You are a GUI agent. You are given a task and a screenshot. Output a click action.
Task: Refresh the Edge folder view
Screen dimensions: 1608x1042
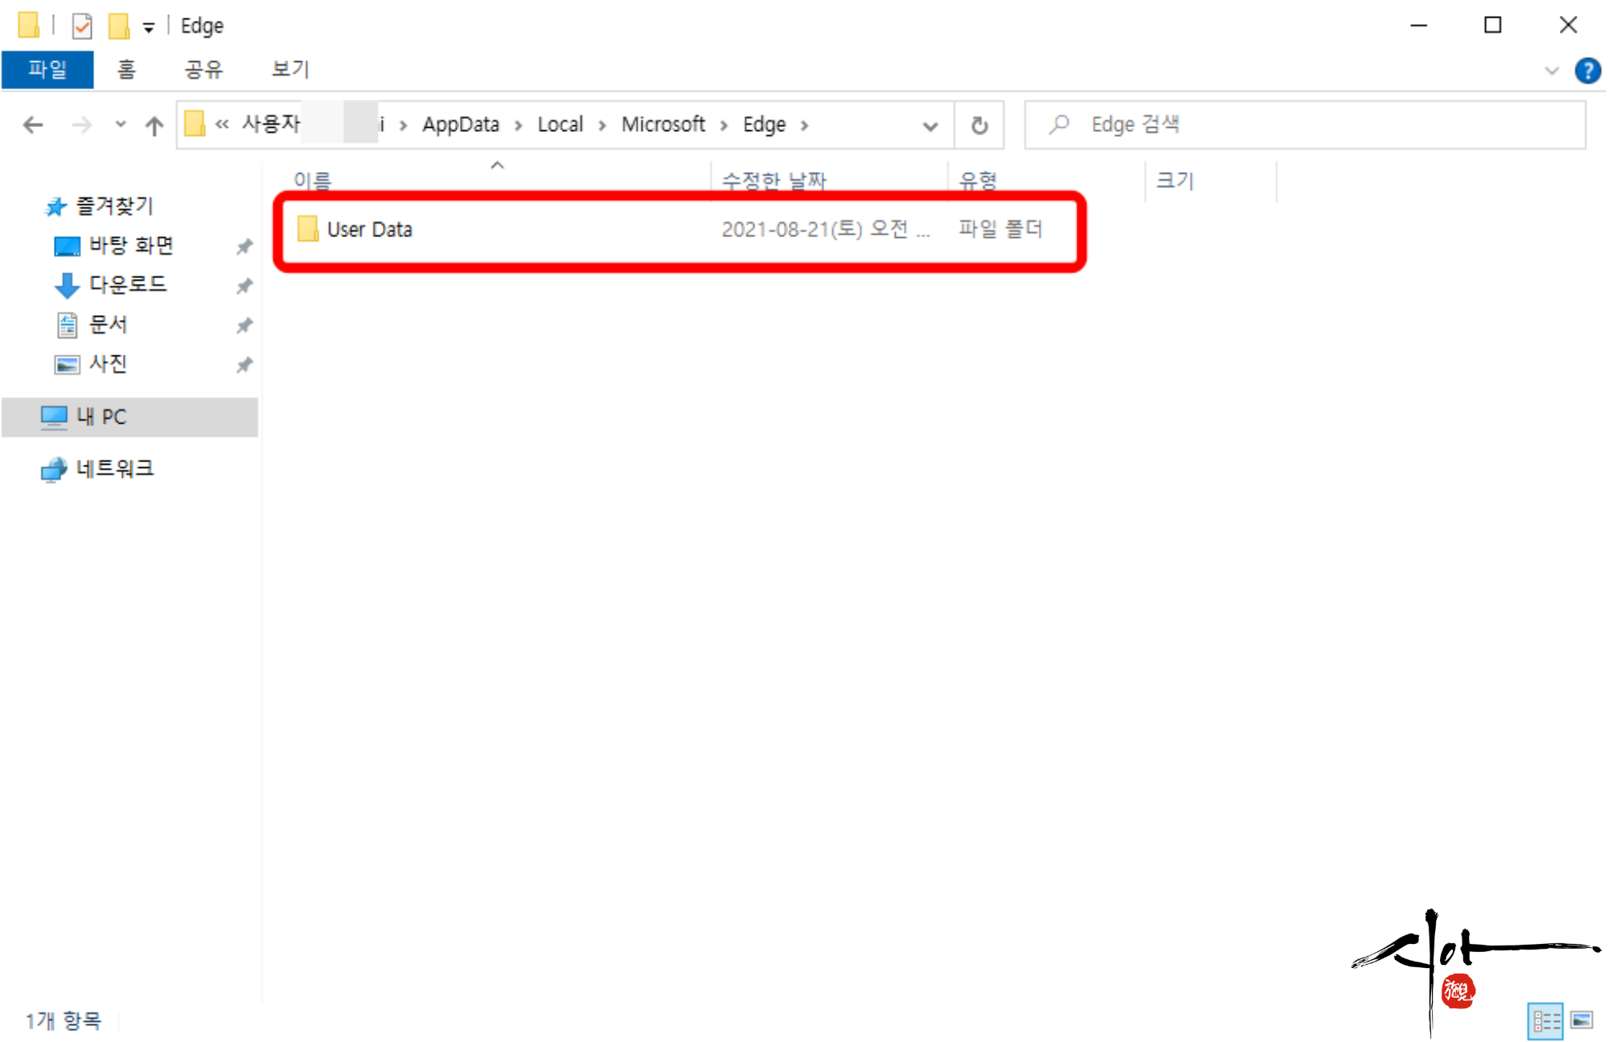pyautogui.click(x=978, y=125)
